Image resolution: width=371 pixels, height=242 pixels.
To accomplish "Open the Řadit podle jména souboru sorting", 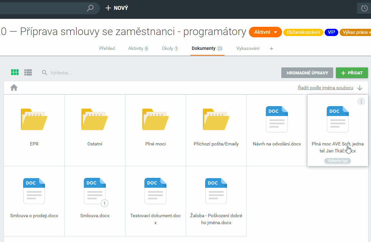I will point(325,88).
